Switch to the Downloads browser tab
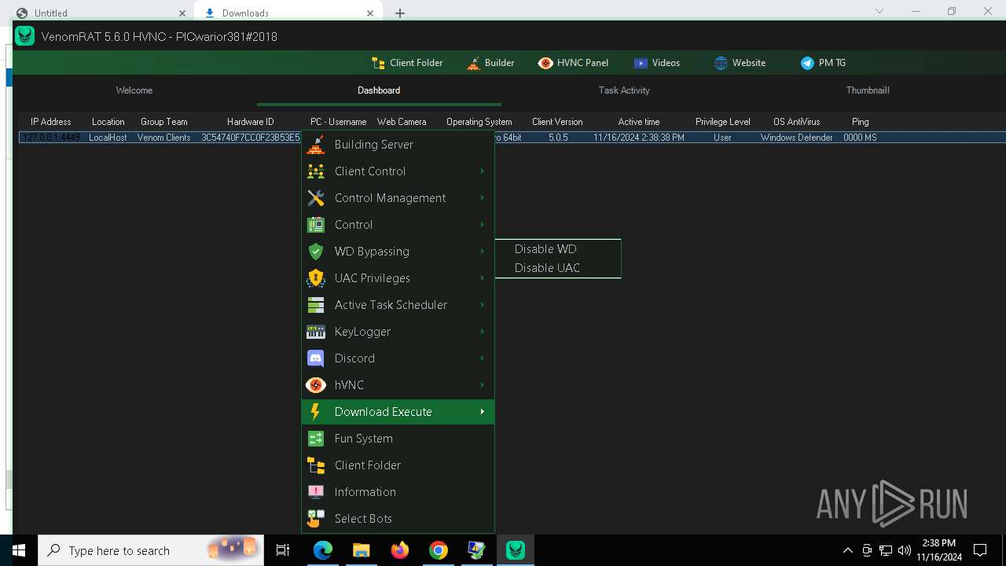This screenshot has height=566, width=1006. point(287,13)
